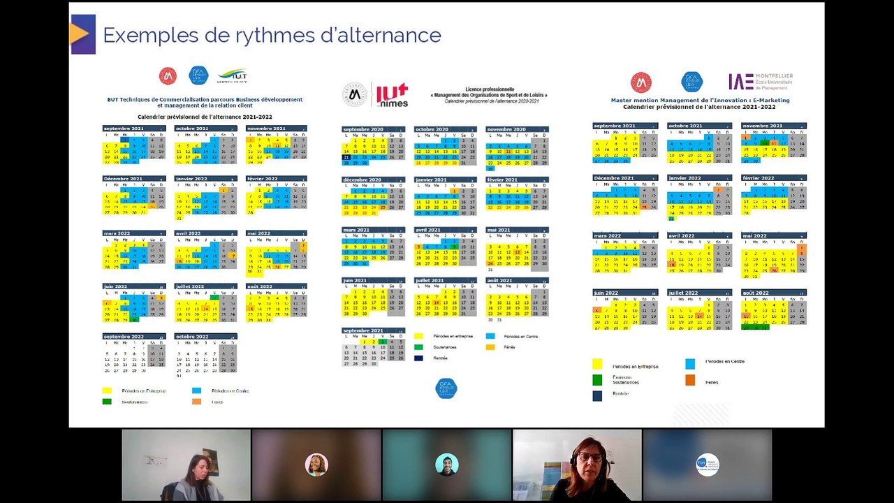The width and height of the screenshot is (894, 503).
Task: Click the slide title "Exemples de rythmes d'alternance"
Action: coord(272,35)
